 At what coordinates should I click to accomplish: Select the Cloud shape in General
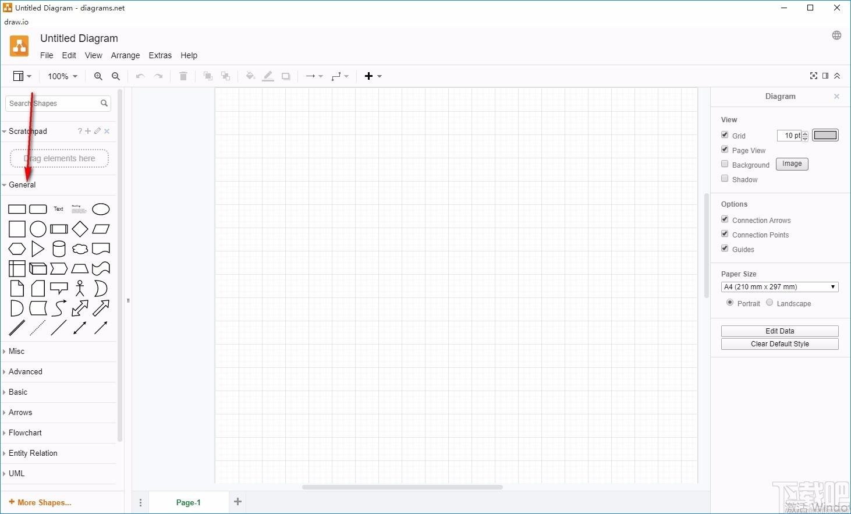pos(80,249)
